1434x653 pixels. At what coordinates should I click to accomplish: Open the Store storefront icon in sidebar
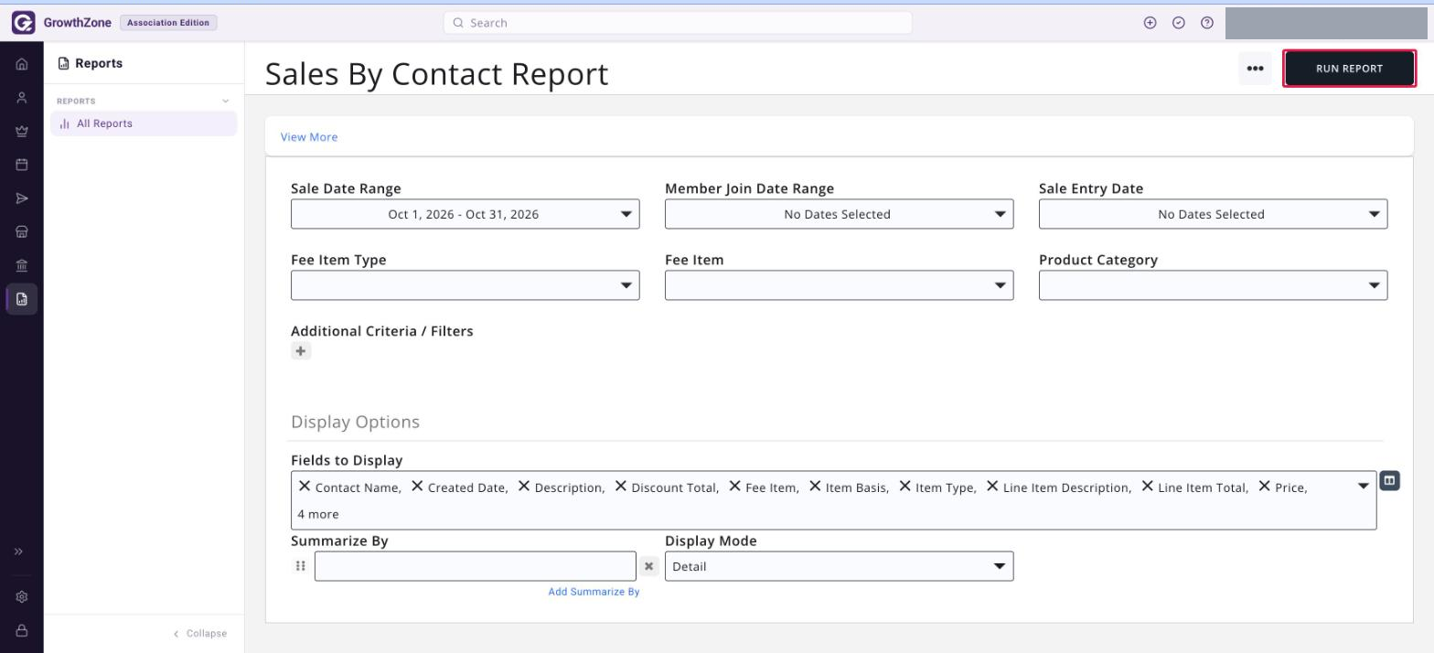click(x=22, y=231)
